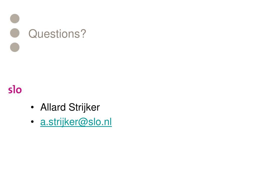Click the letter o in slo logo
The image size is (258, 194).
click(19, 90)
